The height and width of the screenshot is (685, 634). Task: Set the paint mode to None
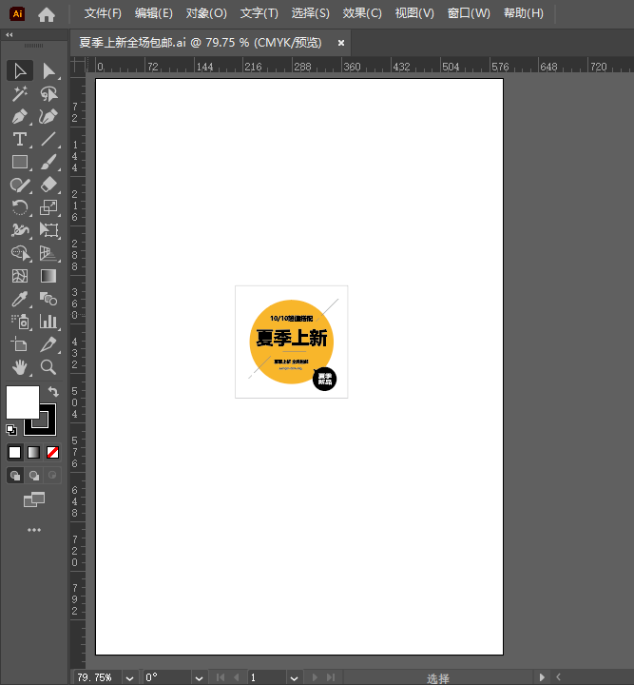(53, 453)
